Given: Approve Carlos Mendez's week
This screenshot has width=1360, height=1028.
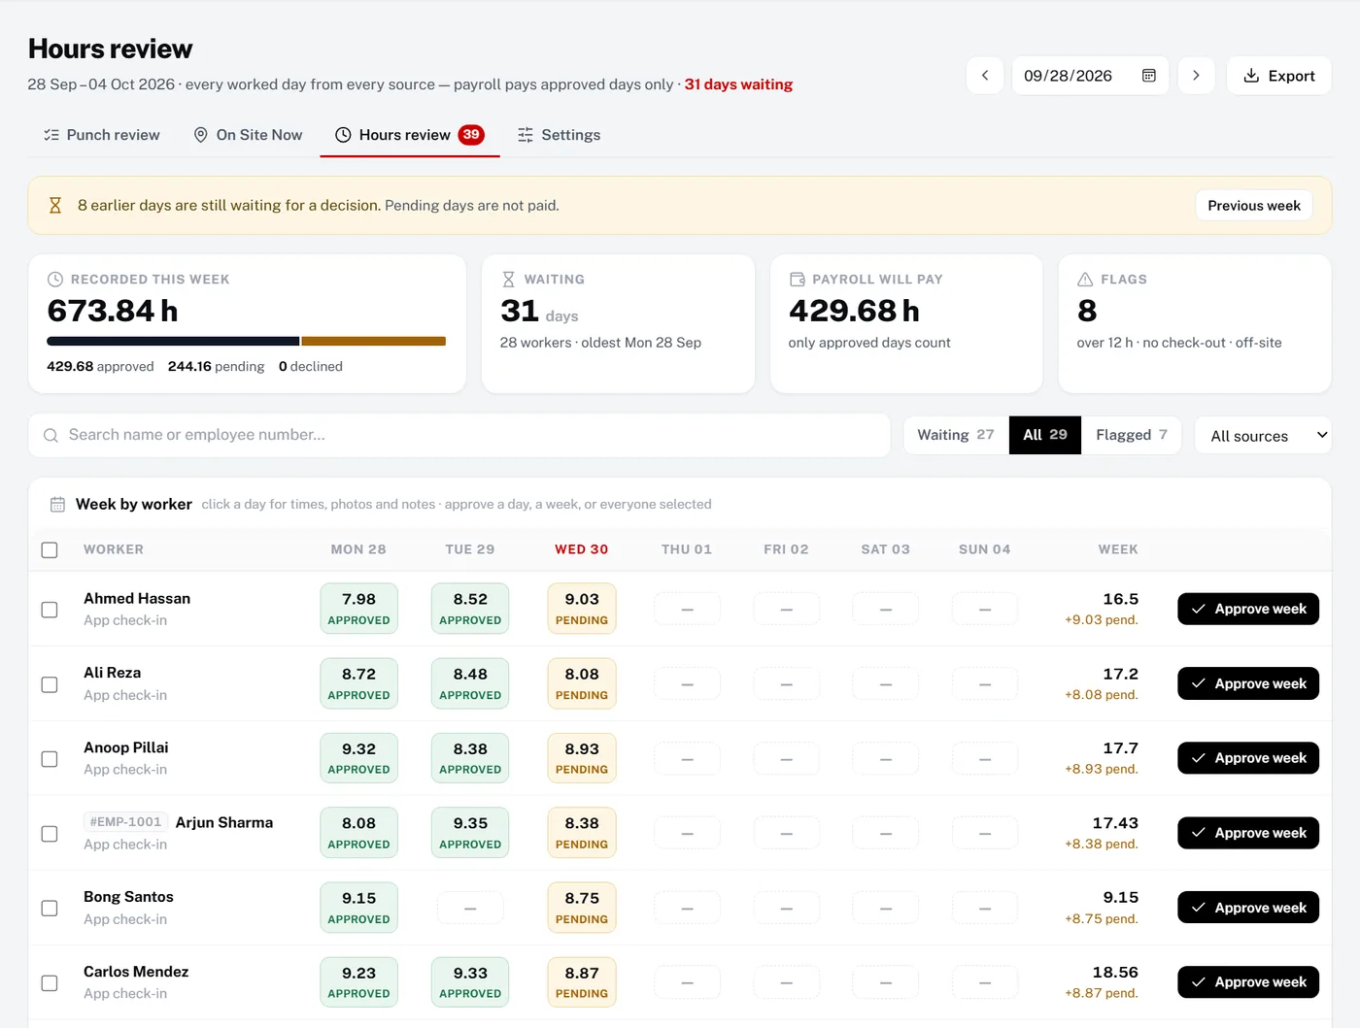Looking at the screenshot, I should click(1248, 982).
